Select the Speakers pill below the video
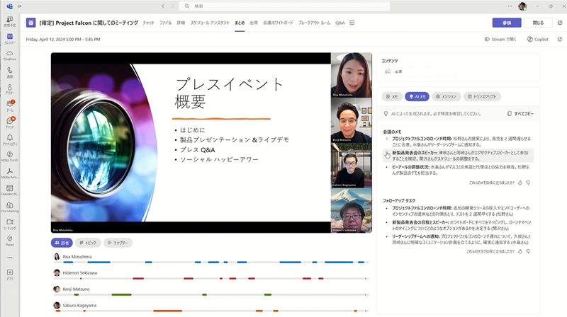 62,243
